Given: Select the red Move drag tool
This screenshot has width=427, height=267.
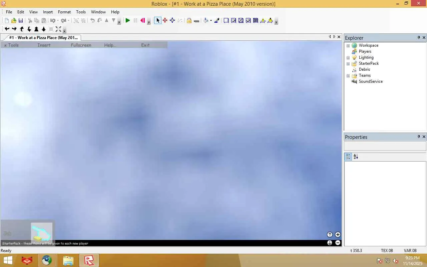Looking at the screenshot, I should pyautogui.click(x=165, y=21).
